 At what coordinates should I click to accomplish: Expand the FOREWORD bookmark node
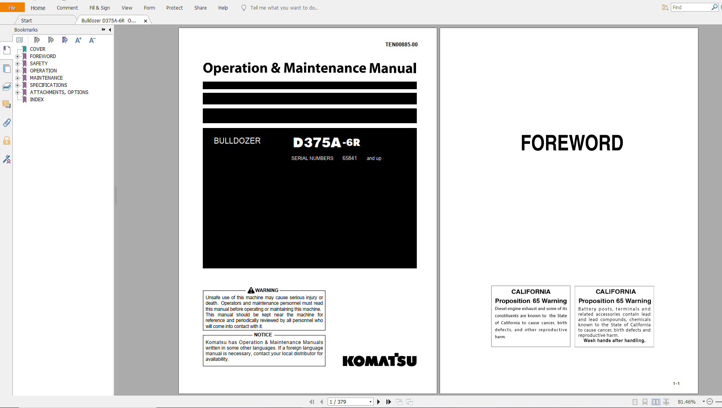point(17,56)
